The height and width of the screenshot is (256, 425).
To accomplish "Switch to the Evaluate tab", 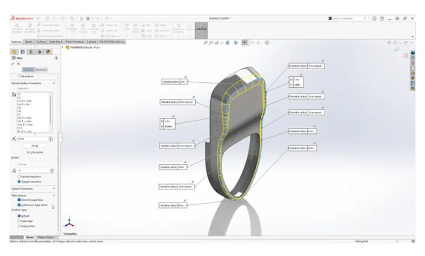I will [91, 41].
